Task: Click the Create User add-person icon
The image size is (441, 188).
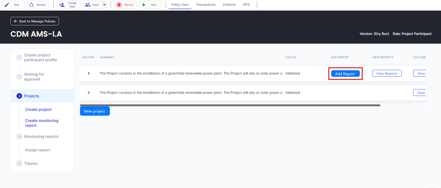Action: tap(61, 5)
